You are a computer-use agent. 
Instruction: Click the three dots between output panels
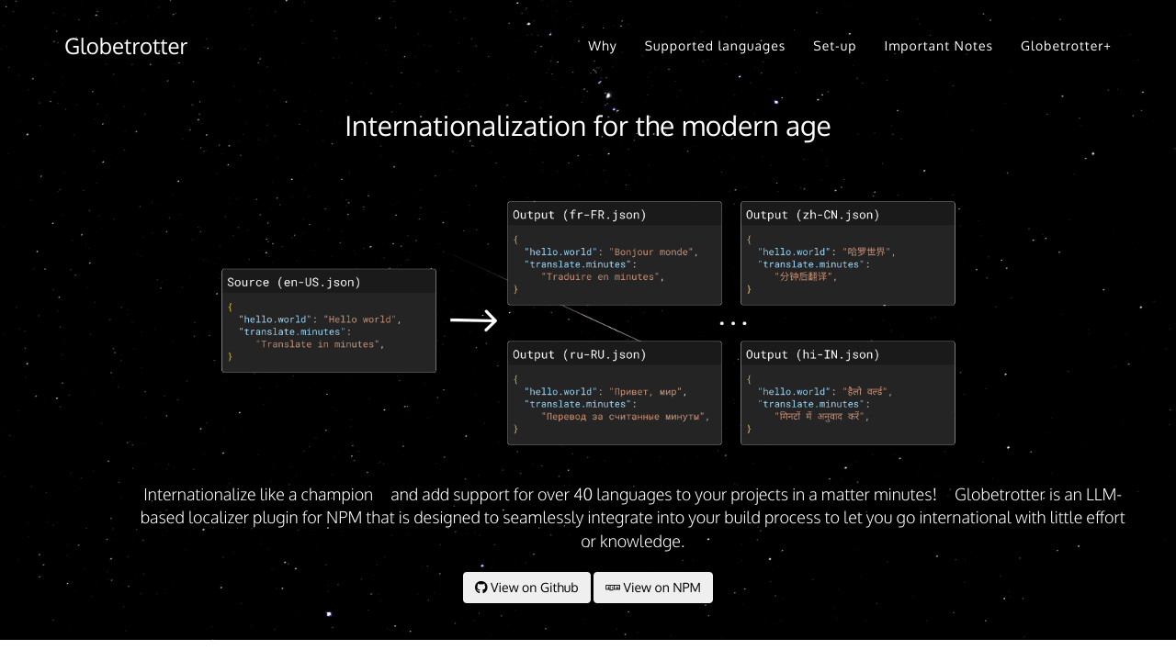click(732, 323)
